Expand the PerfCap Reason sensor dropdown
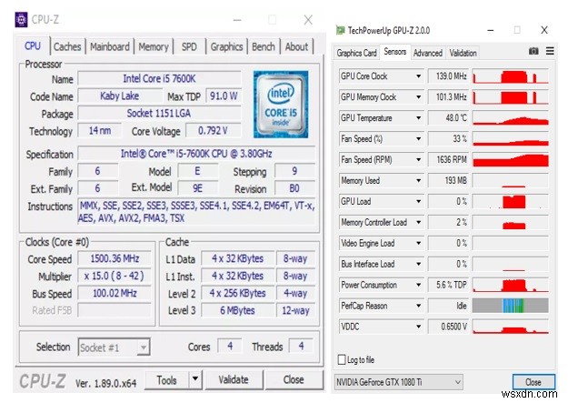This screenshot has width=568, height=403. point(418,306)
